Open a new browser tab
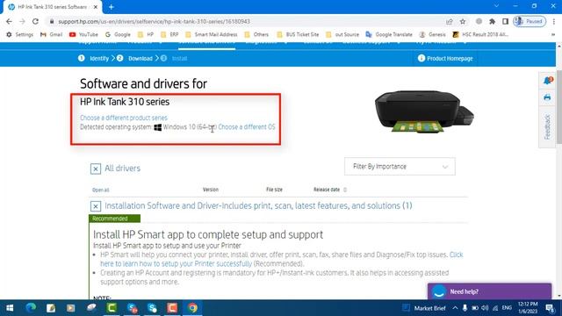 coord(112,7)
